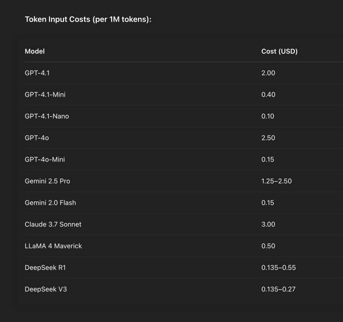The image size is (343, 322).
Task: Click the 0.135–0.27 cost value
Action: (279, 289)
